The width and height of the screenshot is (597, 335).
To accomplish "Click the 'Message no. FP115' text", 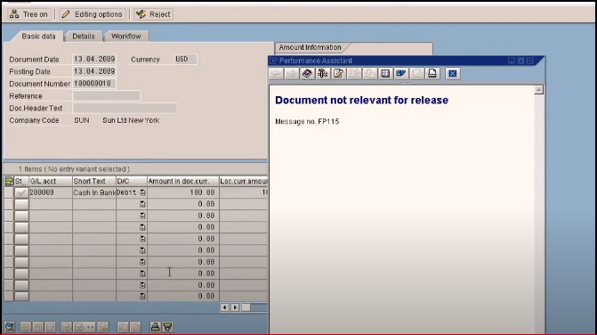I will pos(307,121).
